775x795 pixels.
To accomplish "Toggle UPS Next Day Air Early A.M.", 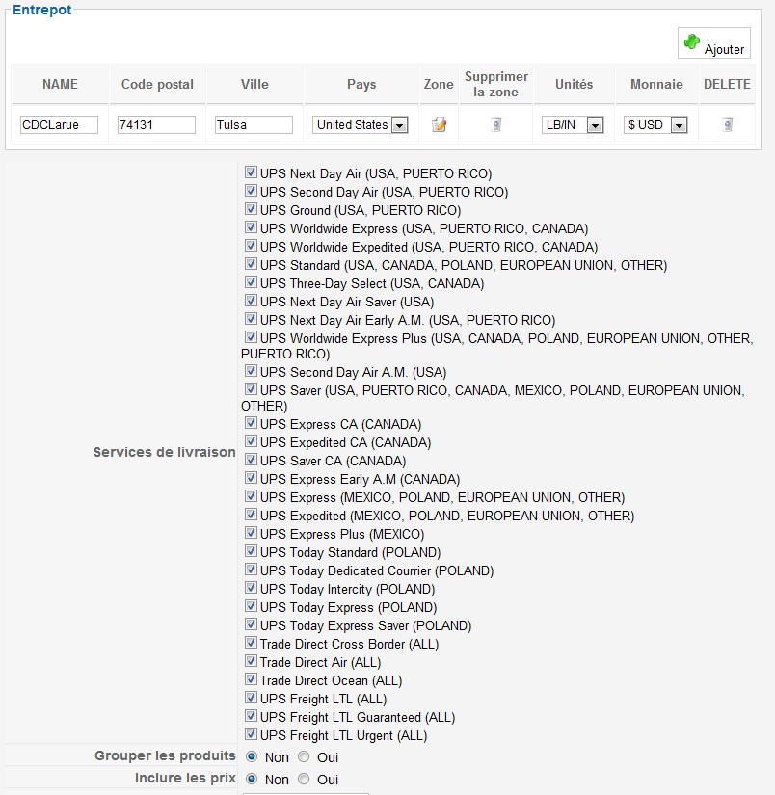I will pos(251,318).
